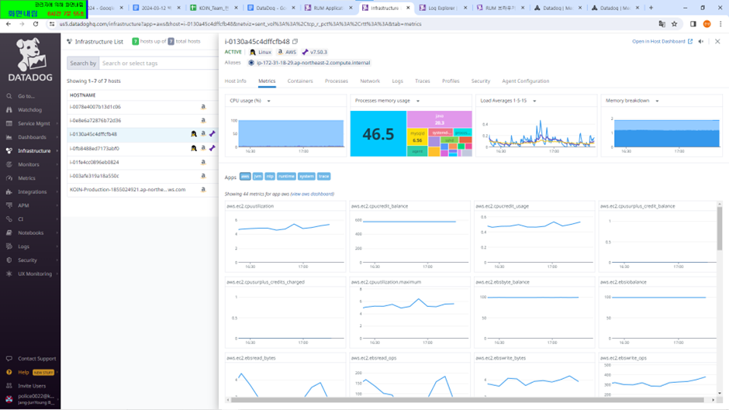Copy hostname i-0130a45c4dffcfb48 icon

click(295, 41)
